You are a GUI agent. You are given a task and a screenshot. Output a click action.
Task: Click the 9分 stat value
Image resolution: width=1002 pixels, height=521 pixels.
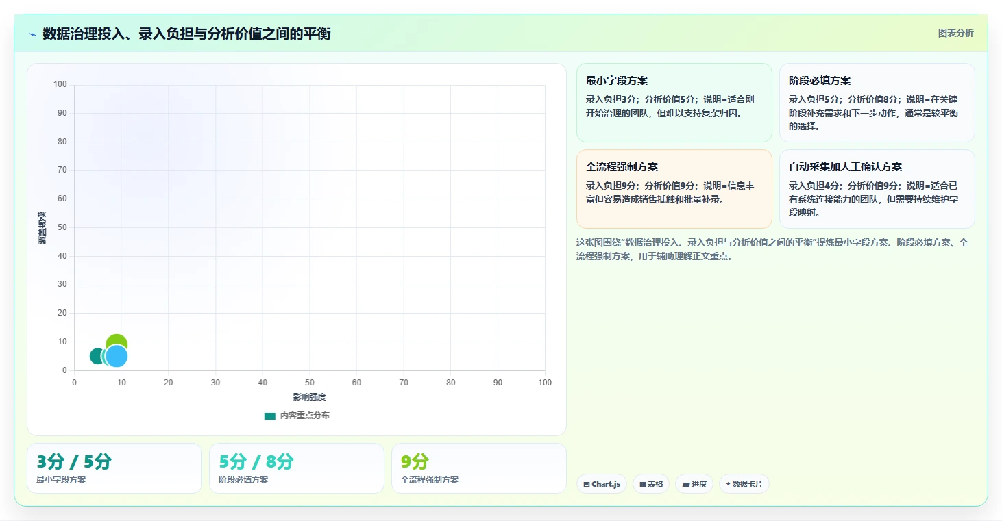(415, 462)
